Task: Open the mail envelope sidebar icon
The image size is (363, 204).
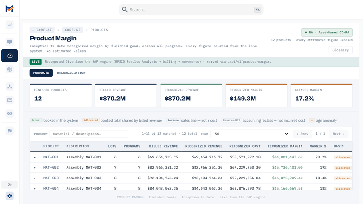Action: tap(9, 100)
